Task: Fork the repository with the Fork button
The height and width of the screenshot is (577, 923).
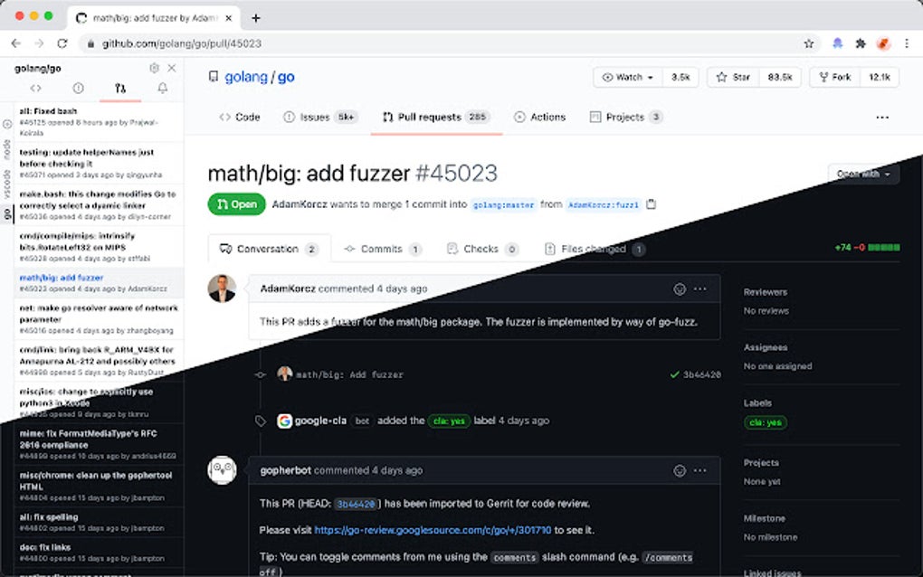Action: (835, 77)
